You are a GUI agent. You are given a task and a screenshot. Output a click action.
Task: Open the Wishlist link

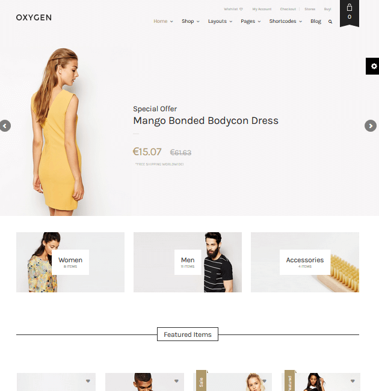coord(233,9)
